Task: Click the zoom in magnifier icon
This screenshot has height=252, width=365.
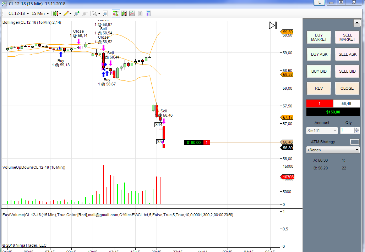Action: (77, 13)
